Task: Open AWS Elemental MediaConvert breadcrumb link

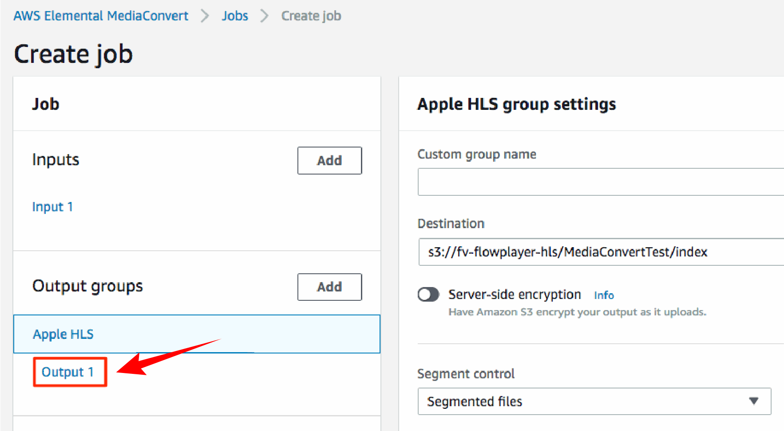Action: click(x=101, y=16)
